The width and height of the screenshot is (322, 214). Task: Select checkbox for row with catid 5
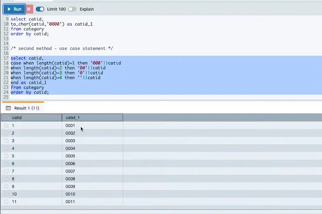(x=6, y=156)
